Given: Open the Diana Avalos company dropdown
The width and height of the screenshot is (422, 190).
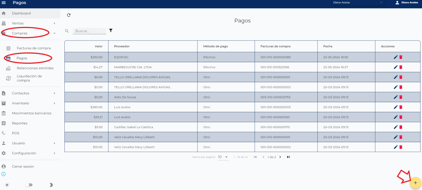Looking at the screenshot, I should (x=358, y=3).
